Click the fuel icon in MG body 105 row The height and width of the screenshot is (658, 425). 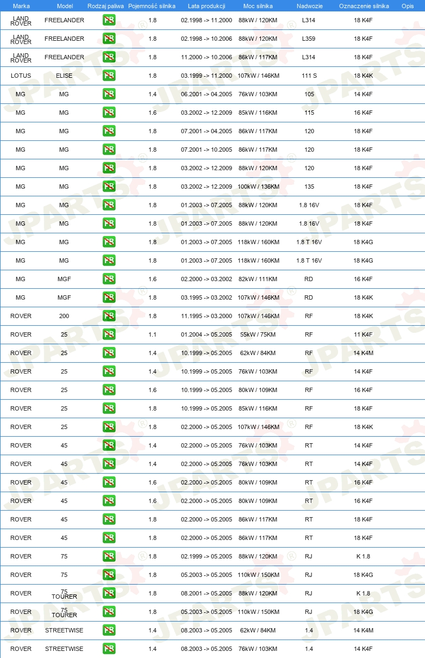coord(109,94)
